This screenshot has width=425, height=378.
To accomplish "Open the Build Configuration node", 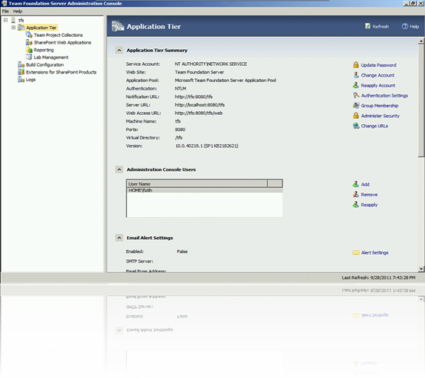I will tap(44, 64).
